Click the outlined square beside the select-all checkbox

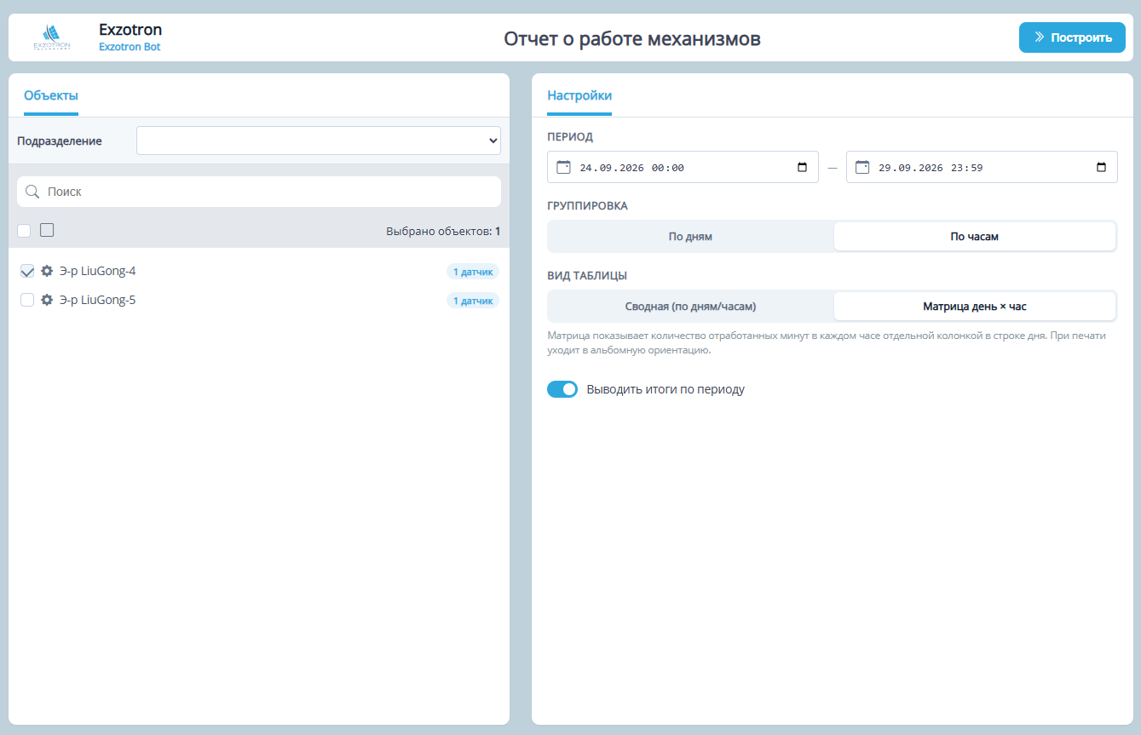pos(47,230)
